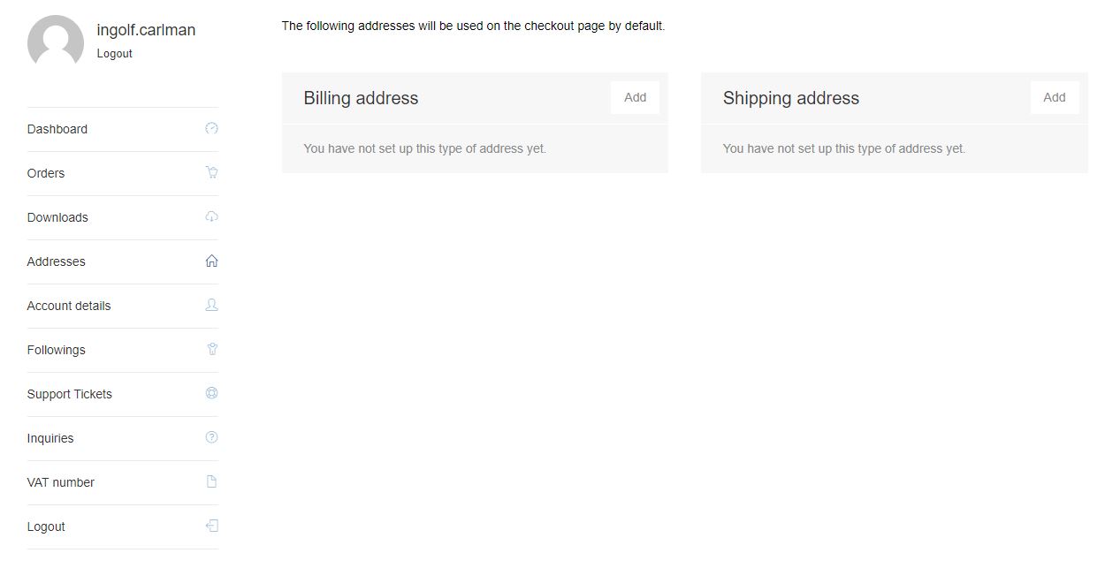Click the VAT number document icon
Screen dimensions: 1105x568
[x=211, y=482]
